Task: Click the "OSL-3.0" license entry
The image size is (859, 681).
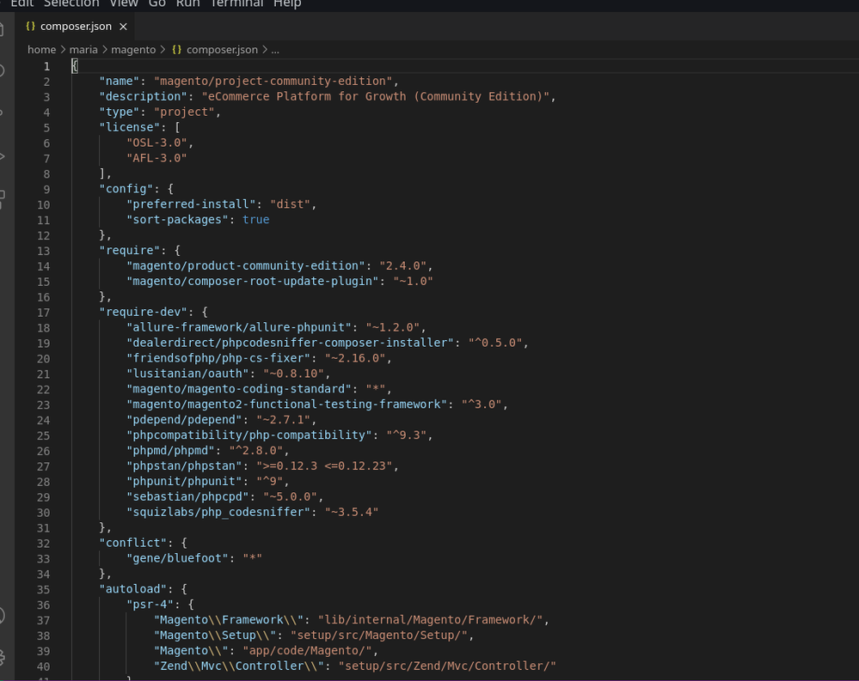Action: [x=157, y=143]
